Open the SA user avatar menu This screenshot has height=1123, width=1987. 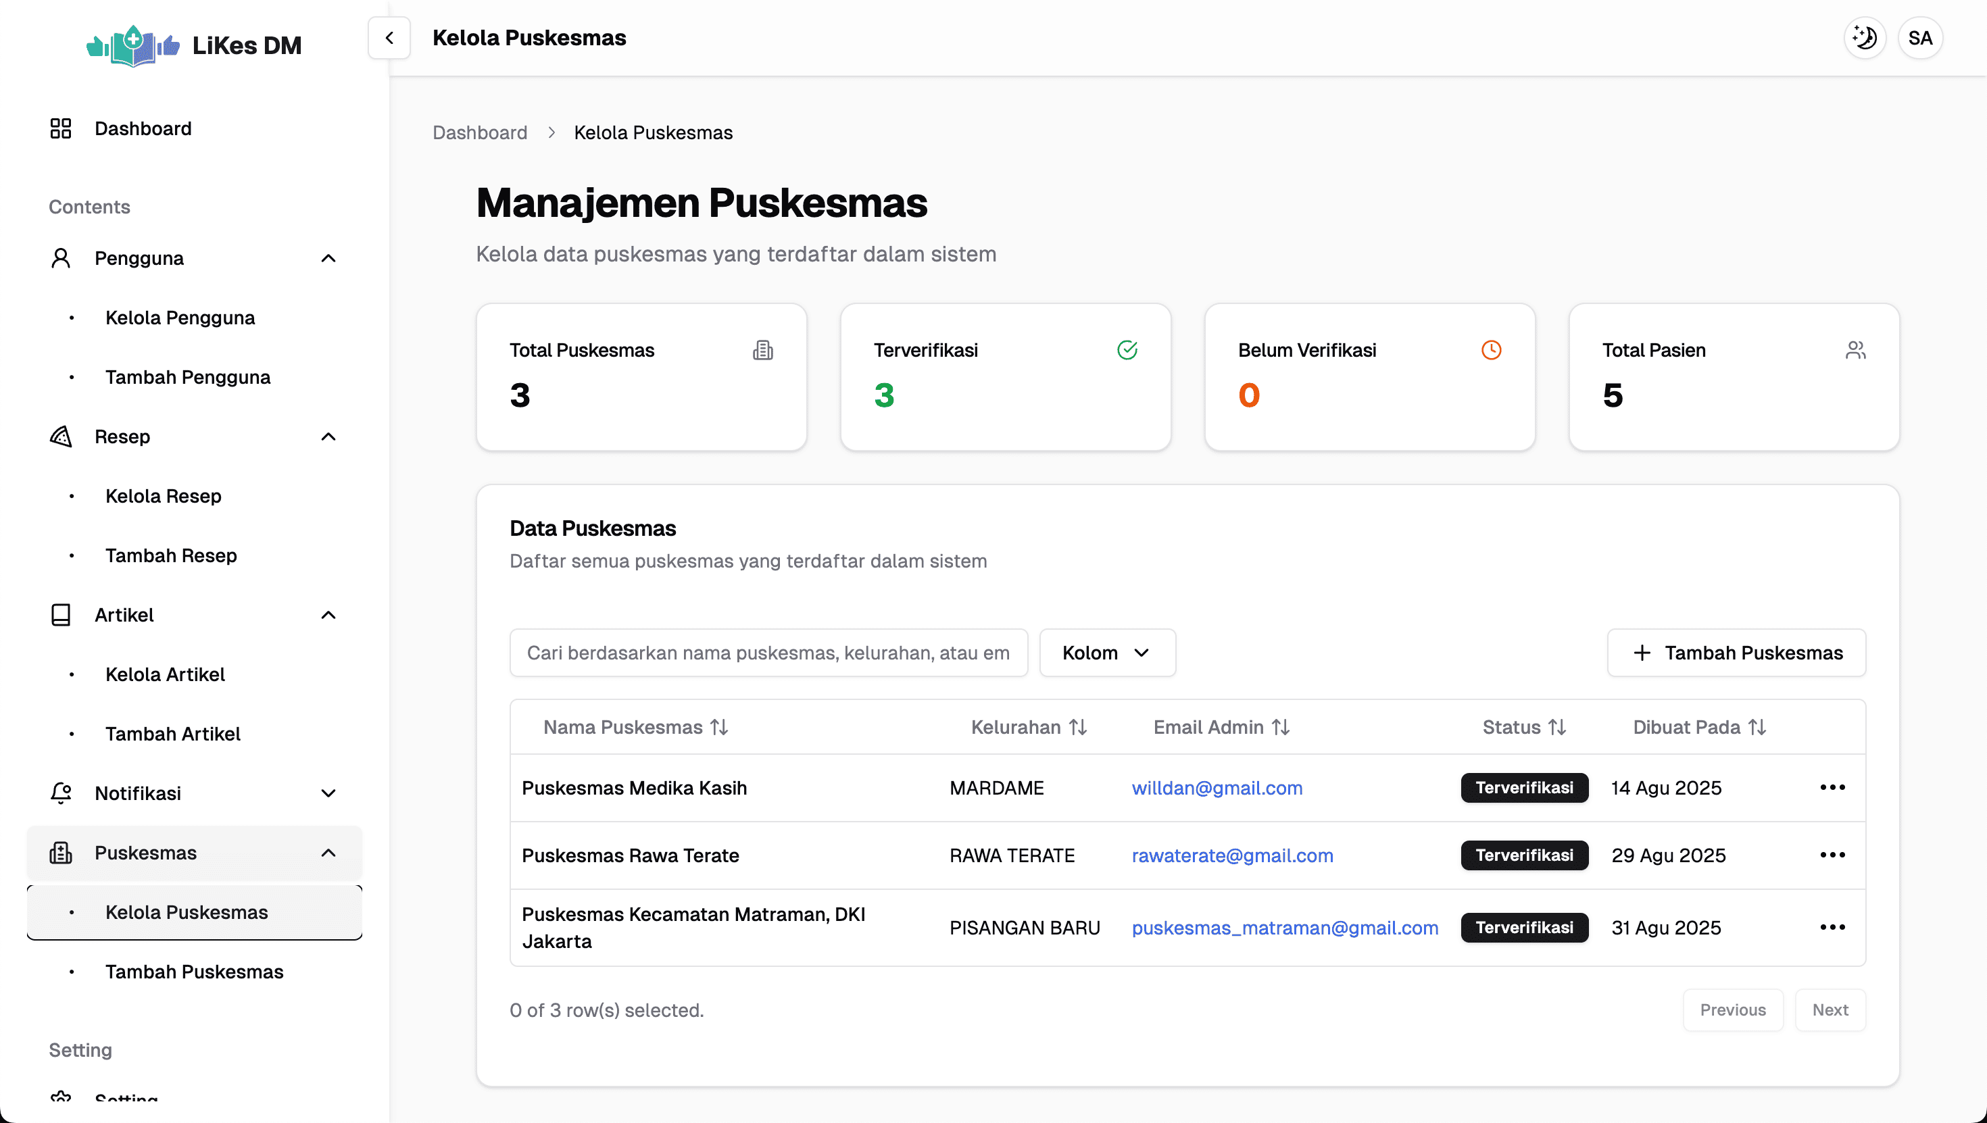pos(1920,38)
